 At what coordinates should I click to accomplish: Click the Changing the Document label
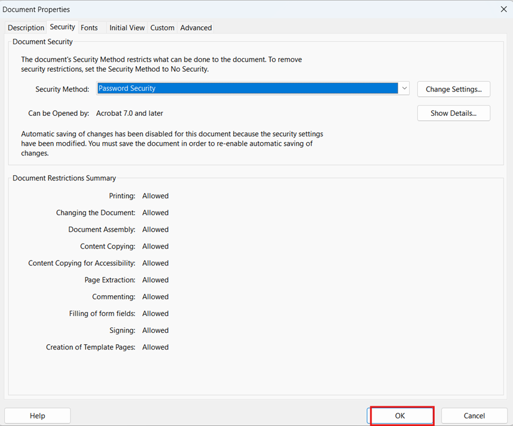pos(96,213)
